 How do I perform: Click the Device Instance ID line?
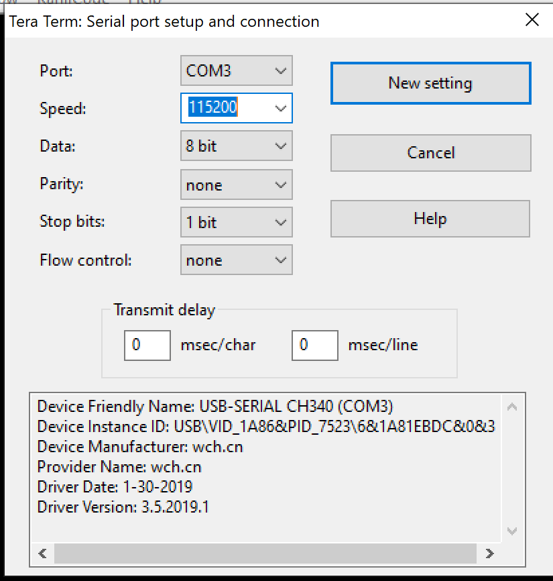[x=265, y=427]
